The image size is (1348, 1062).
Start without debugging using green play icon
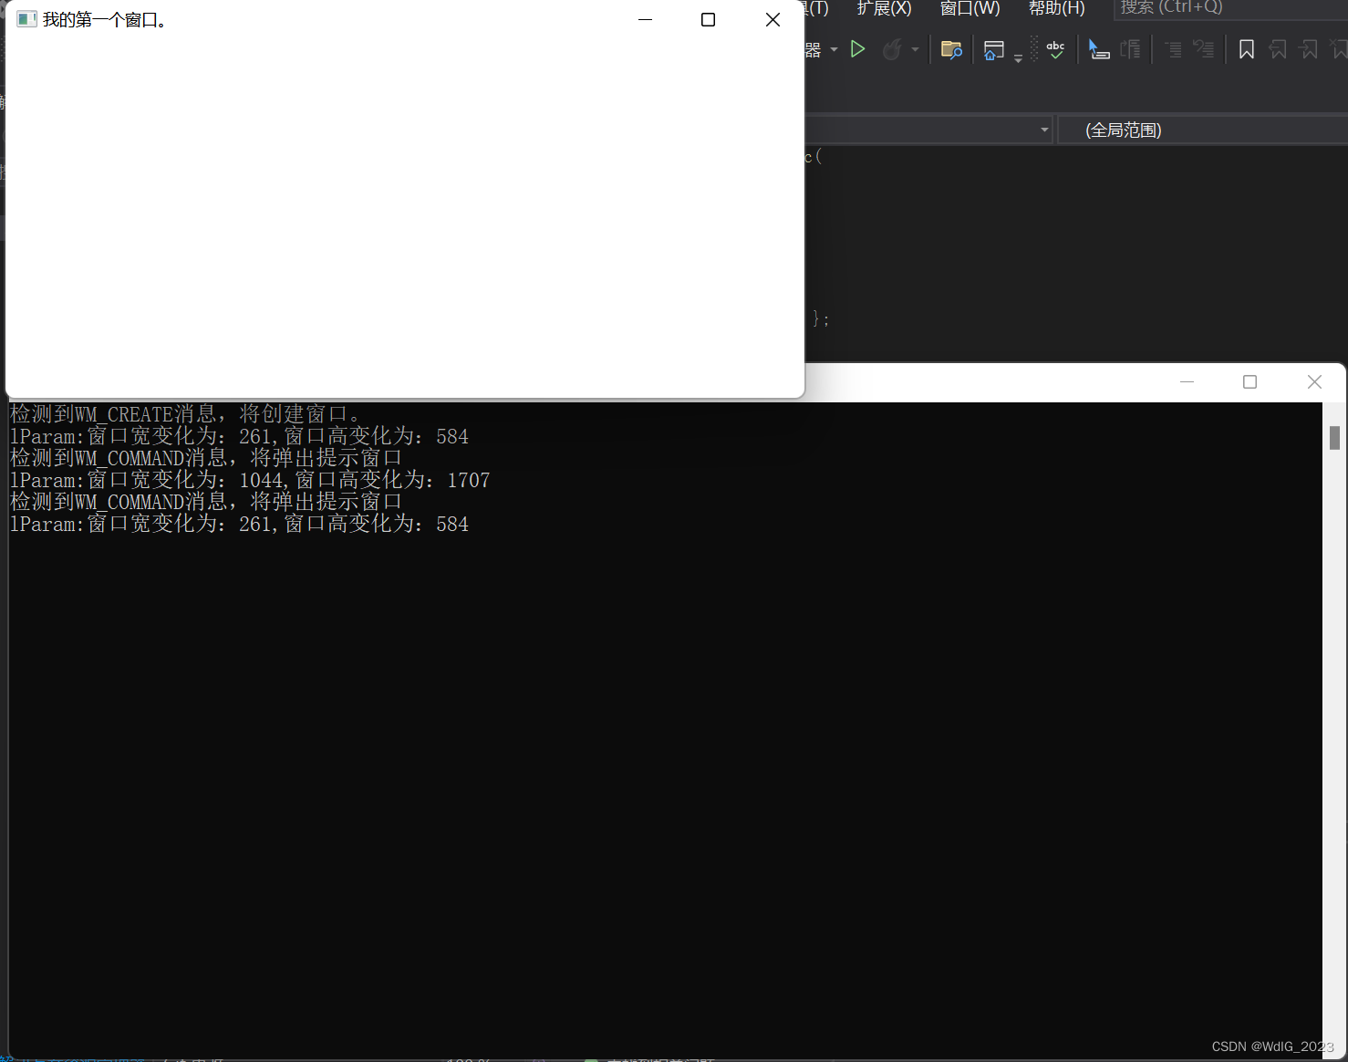857,49
